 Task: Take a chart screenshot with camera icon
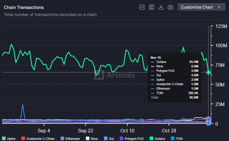pyautogui.click(x=170, y=7)
